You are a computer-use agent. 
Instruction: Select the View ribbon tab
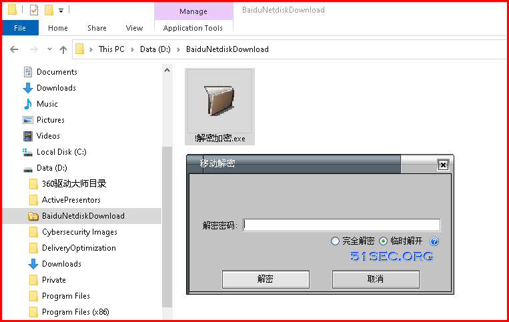[134, 28]
